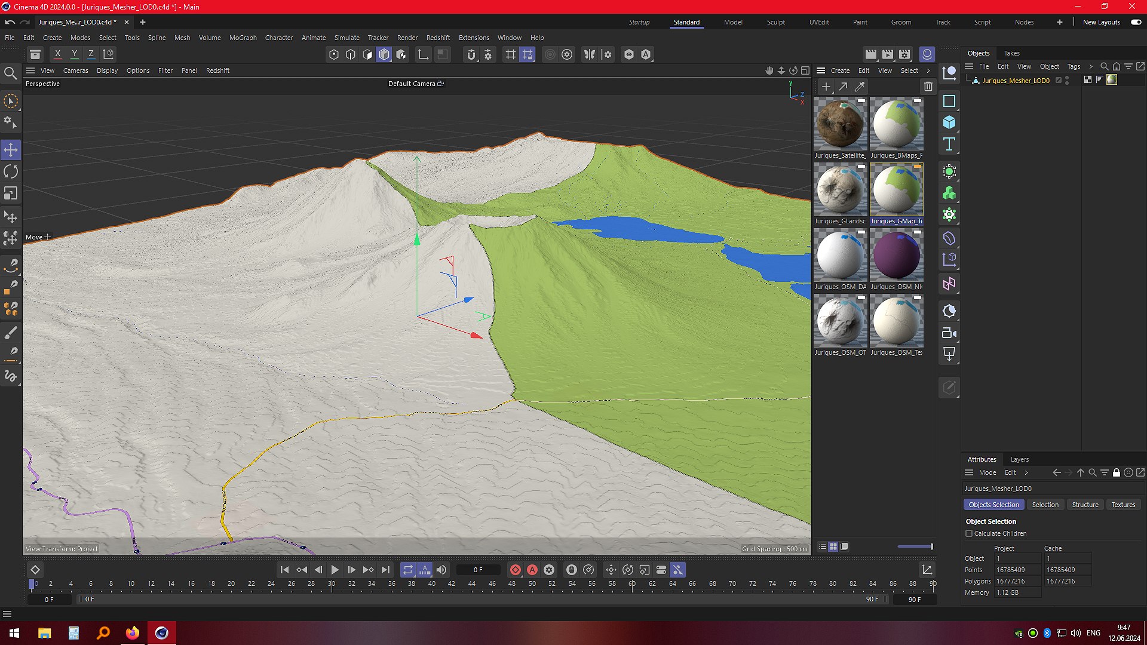This screenshot has width=1147, height=645.
Task: Open the viewport search magnifier tool
Action: [11, 73]
